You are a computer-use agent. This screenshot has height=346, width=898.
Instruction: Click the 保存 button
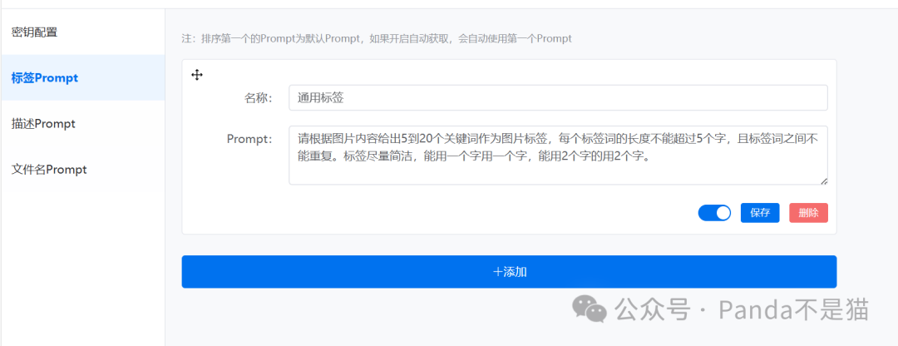pos(760,213)
